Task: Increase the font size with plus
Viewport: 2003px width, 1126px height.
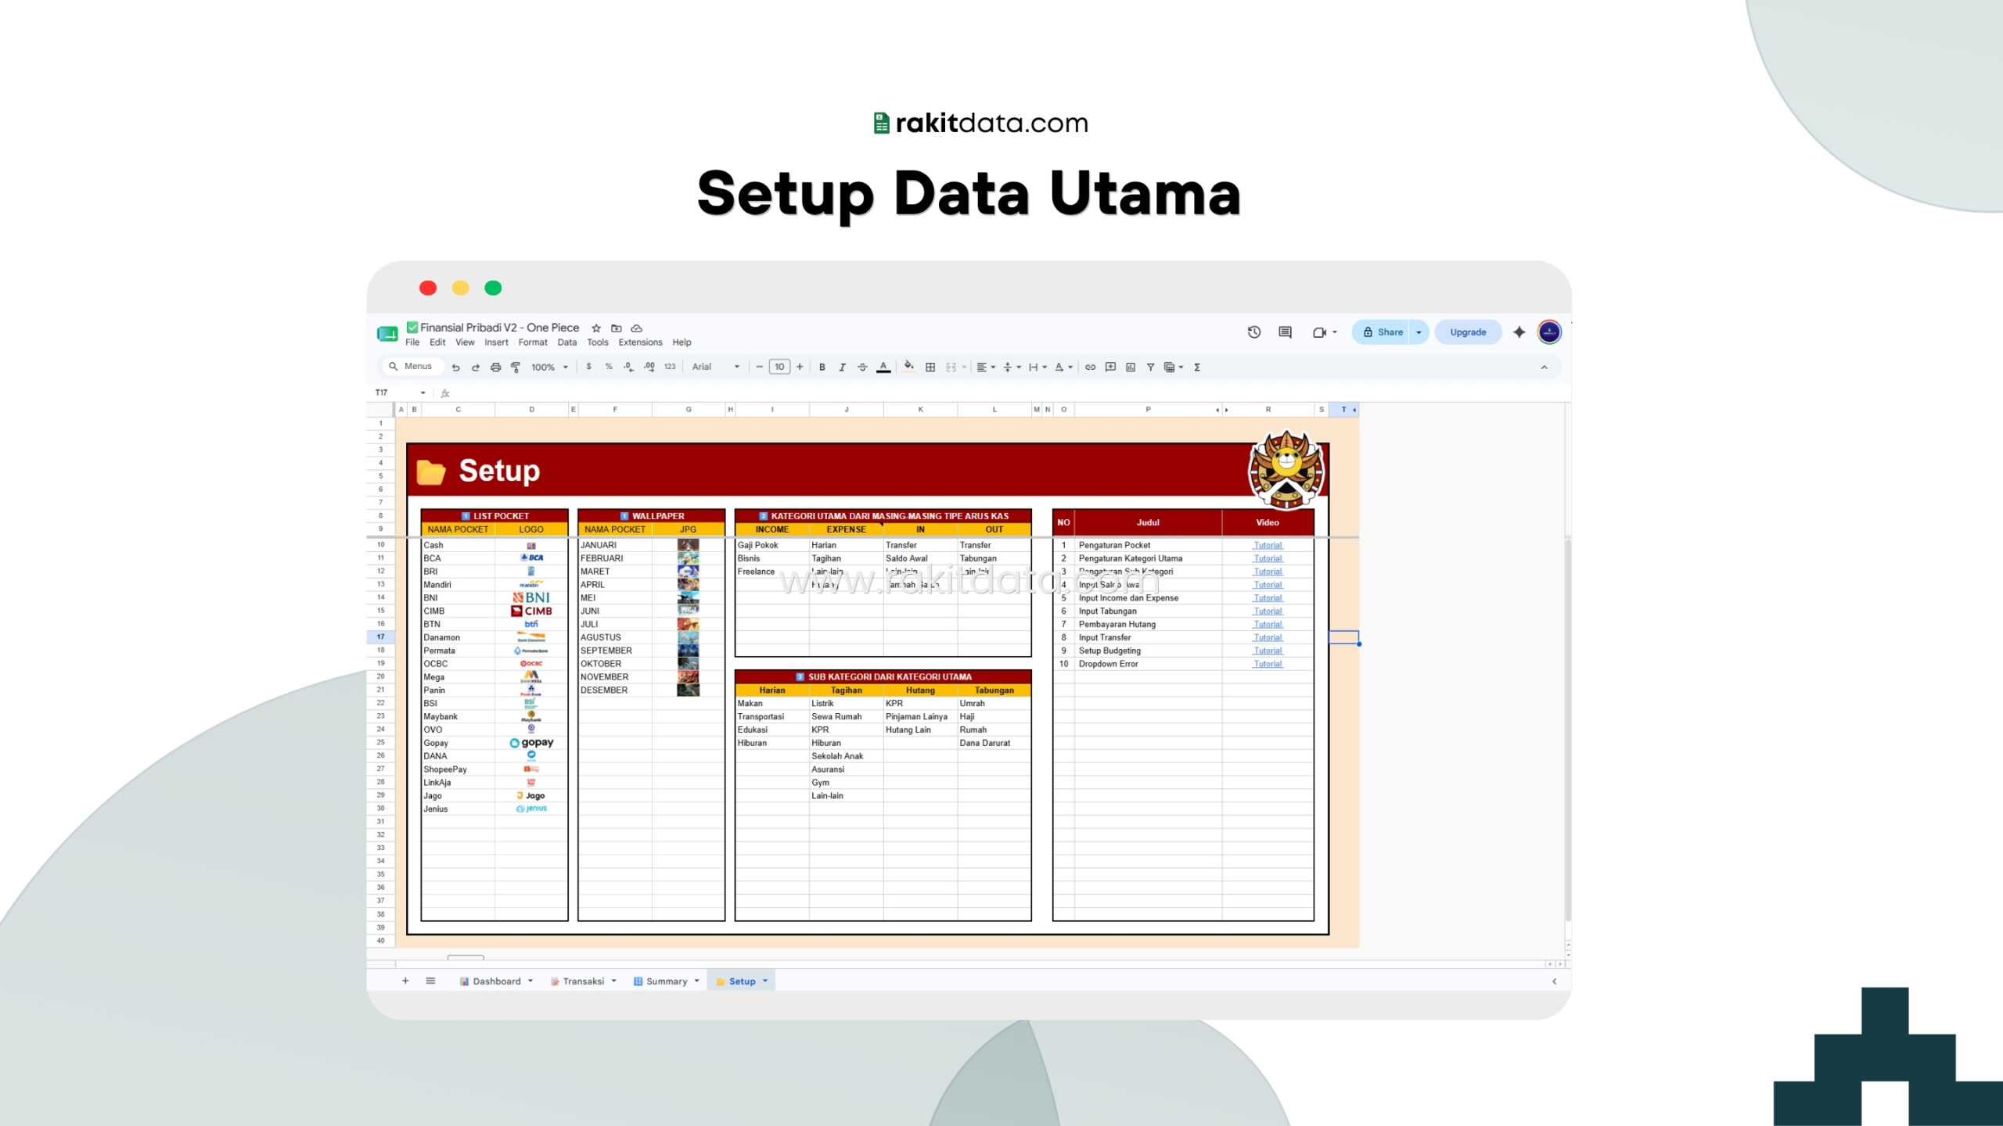Action: pyautogui.click(x=800, y=368)
